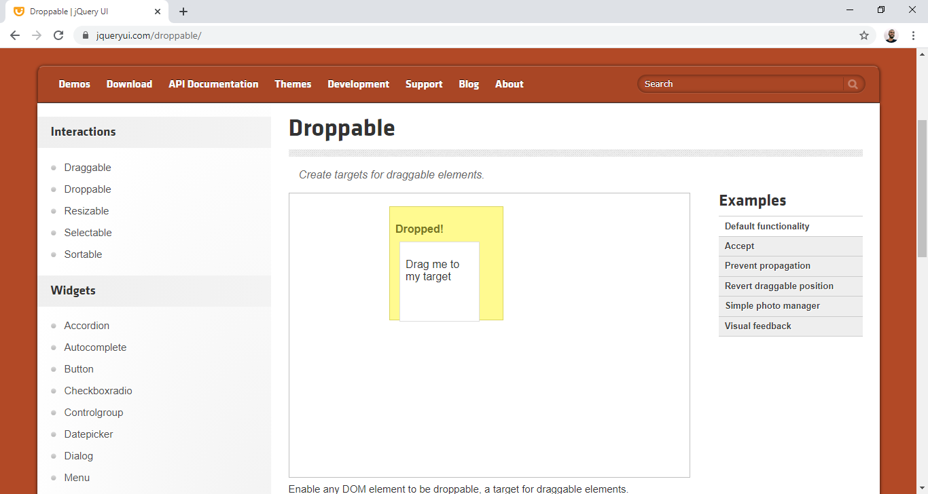
Task: Open the Demos menu item
Action: point(74,84)
